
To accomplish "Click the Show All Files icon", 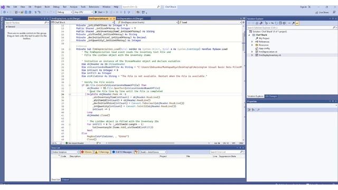I will tap(284, 23).
